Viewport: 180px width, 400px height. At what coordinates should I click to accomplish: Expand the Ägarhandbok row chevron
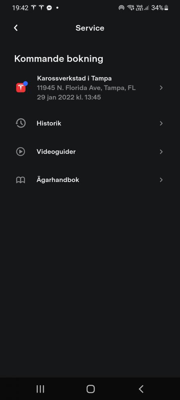click(161, 180)
